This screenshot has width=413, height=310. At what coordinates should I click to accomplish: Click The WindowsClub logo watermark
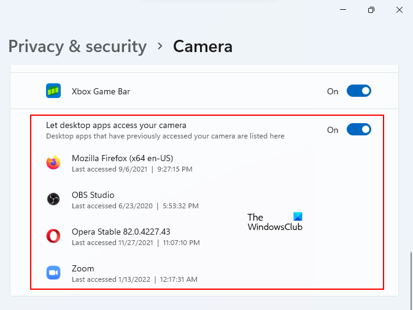pyautogui.click(x=275, y=222)
